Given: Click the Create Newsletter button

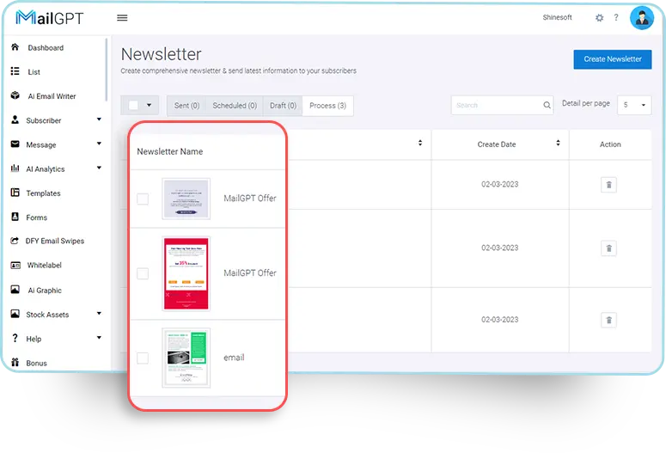Looking at the screenshot, I should (612, 59).
